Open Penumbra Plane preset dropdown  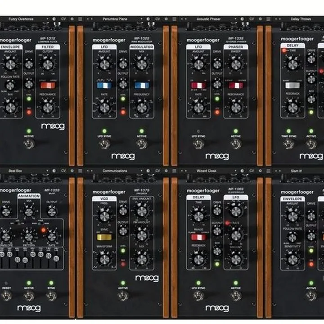(x=141, y=19)
